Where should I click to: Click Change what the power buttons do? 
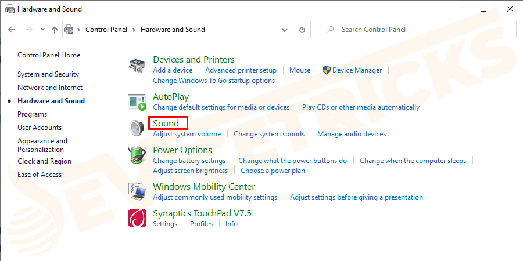point(292,161)
